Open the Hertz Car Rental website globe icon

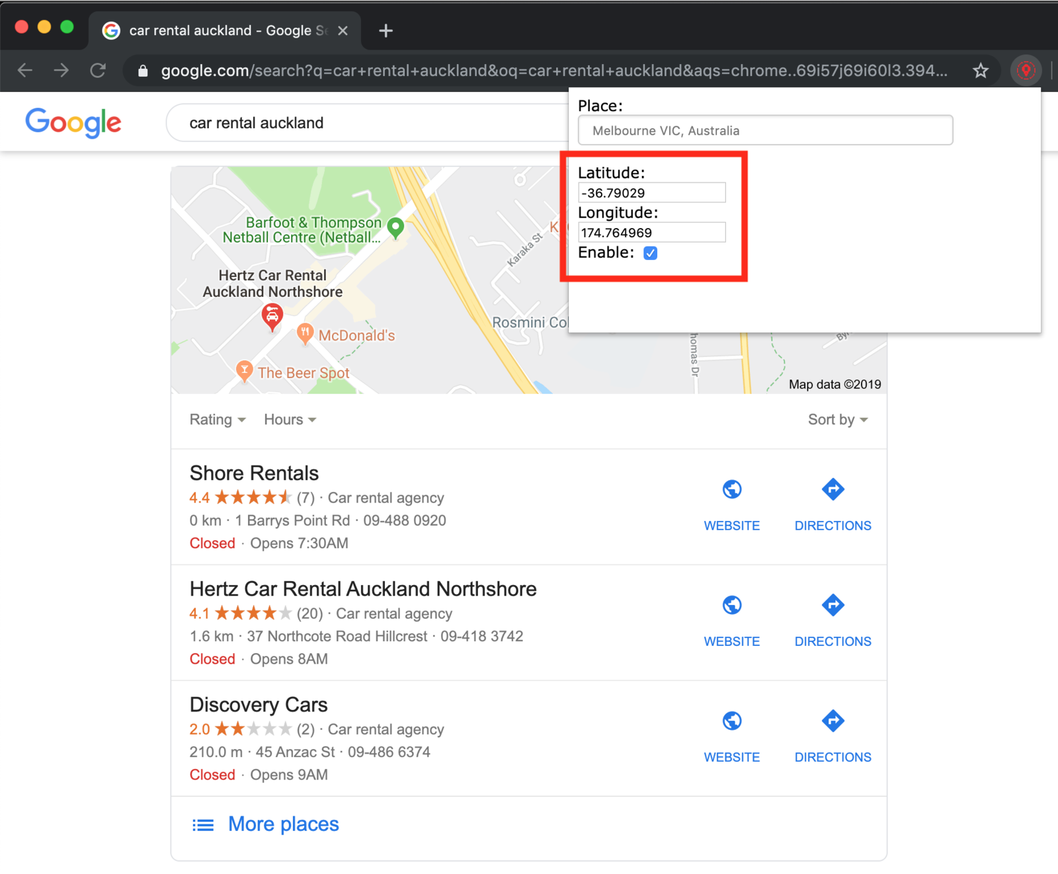[x=732, y=605]
